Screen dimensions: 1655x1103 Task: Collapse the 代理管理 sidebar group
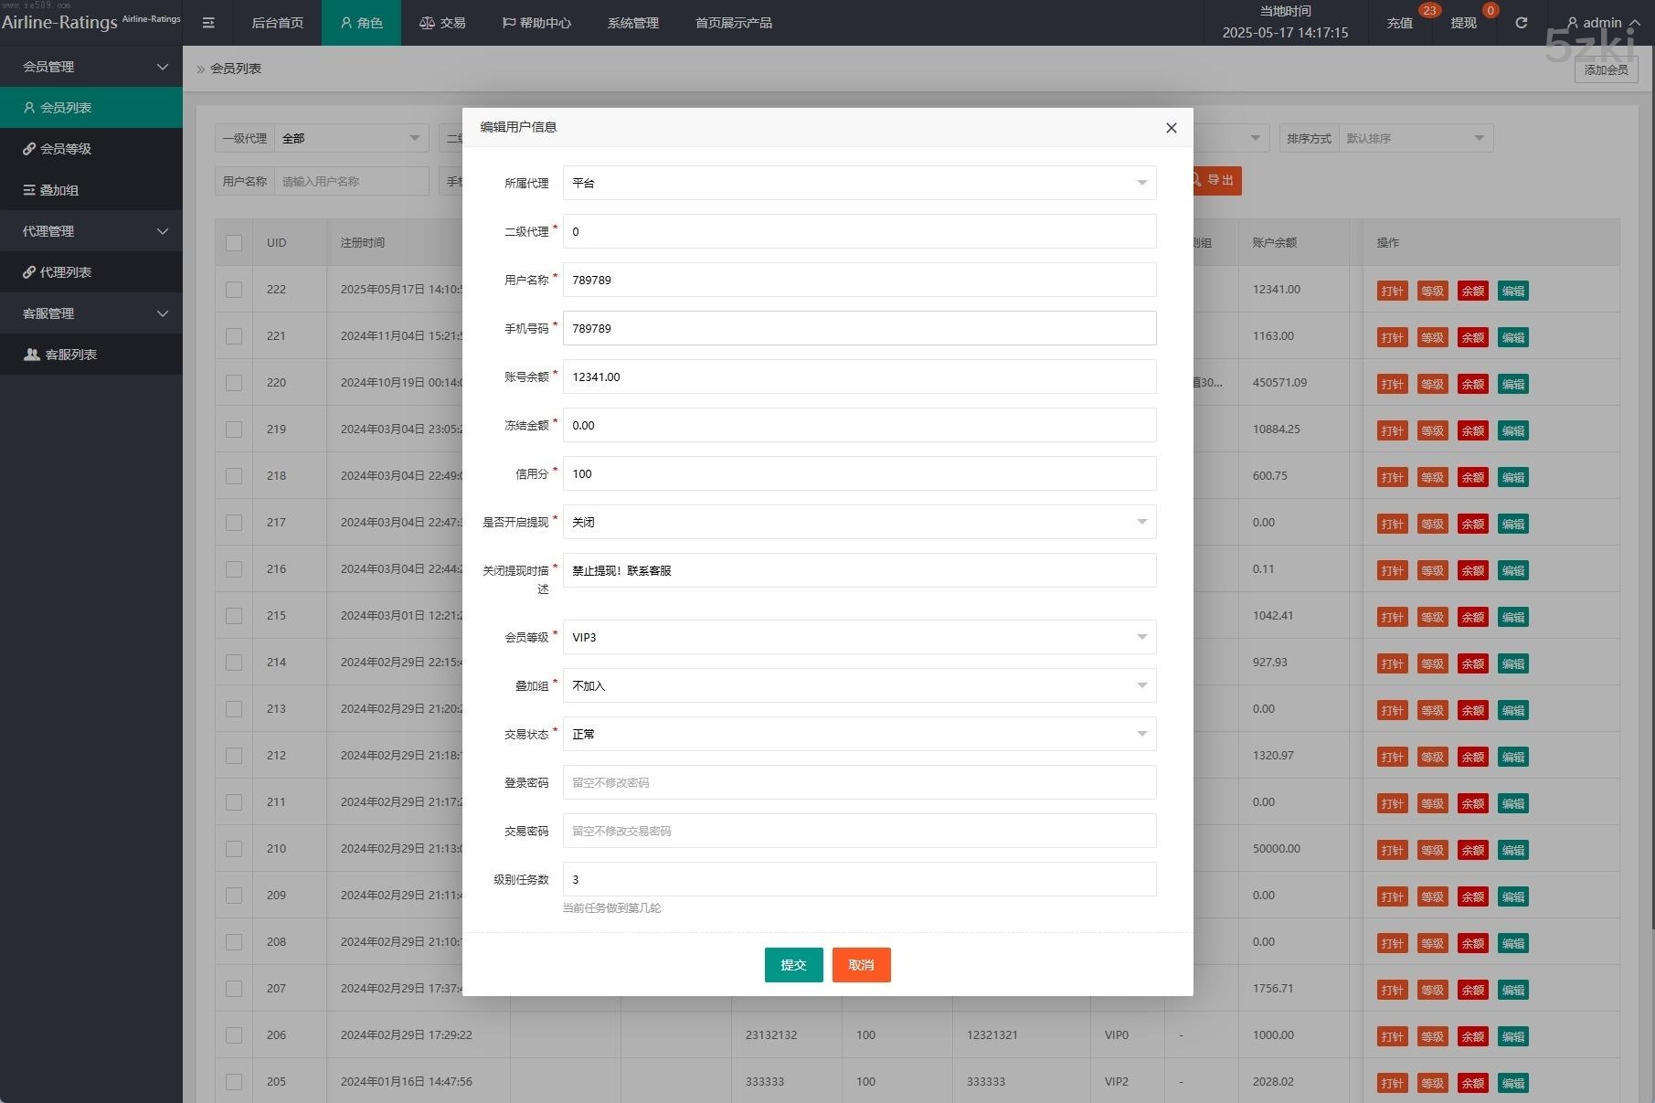coord(91,230)
